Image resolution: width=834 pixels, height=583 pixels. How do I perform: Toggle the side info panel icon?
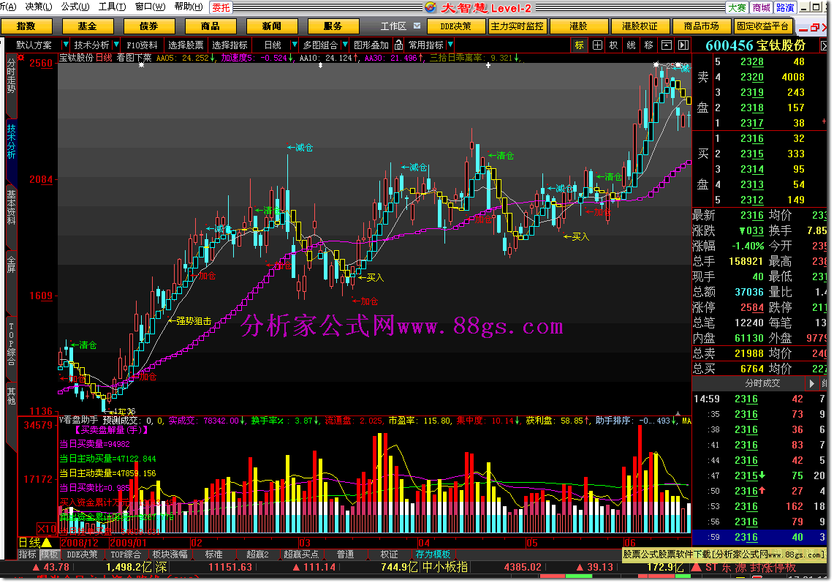point(683,45)
